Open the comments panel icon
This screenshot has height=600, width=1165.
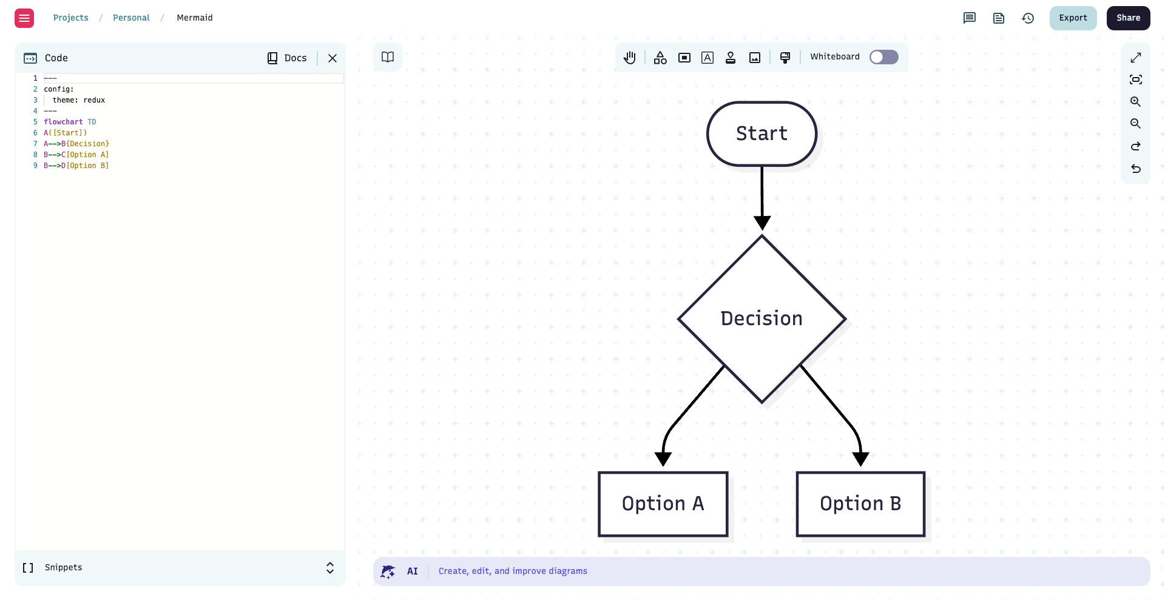point(970,18)
